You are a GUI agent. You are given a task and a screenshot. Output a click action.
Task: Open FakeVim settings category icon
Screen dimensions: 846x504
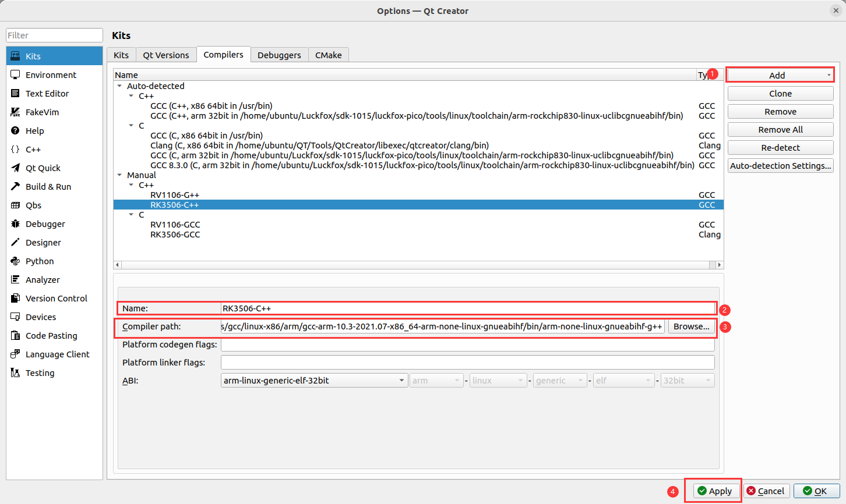(15, 112)
